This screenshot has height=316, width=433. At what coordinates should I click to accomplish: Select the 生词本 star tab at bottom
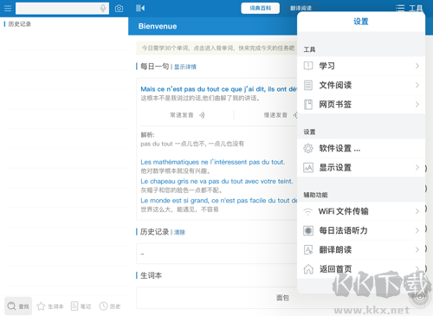tap(50, 306)
